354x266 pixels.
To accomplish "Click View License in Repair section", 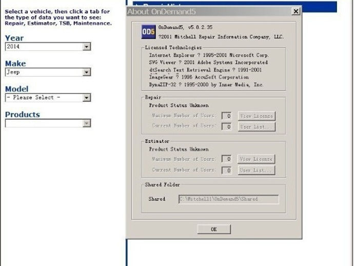I will 257,116.
